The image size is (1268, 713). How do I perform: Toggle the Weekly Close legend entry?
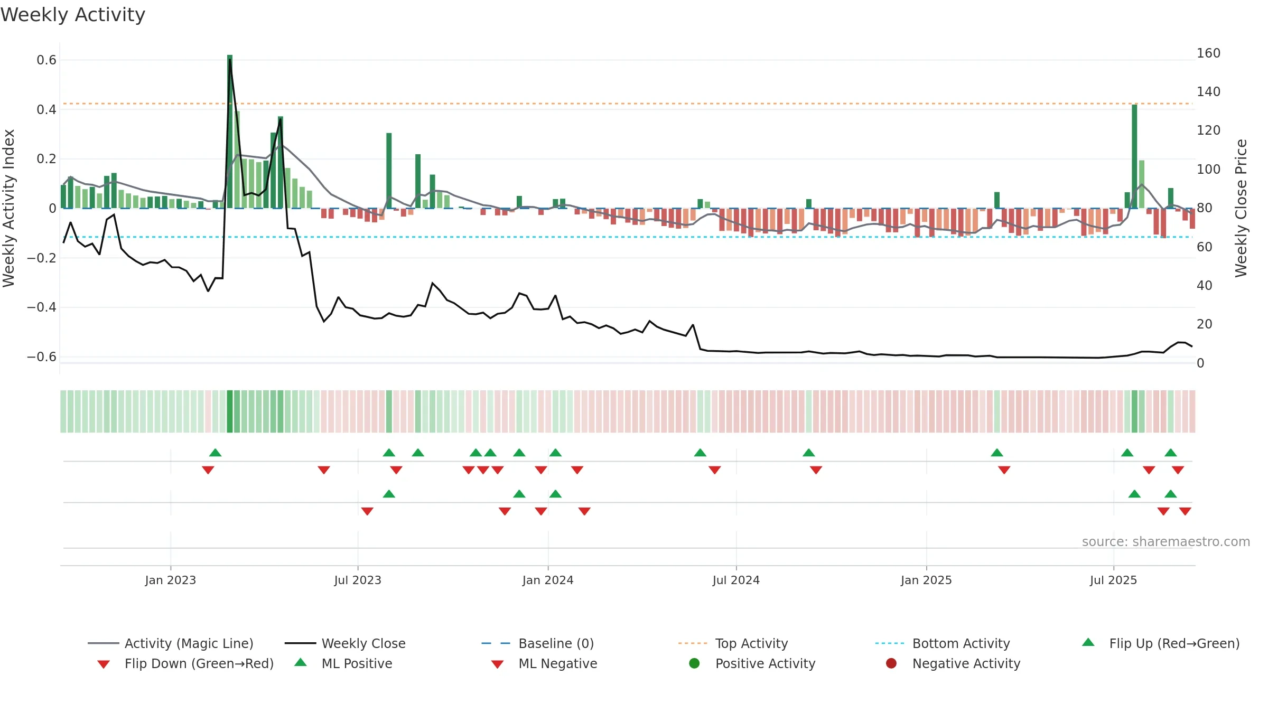coord(345,643)
